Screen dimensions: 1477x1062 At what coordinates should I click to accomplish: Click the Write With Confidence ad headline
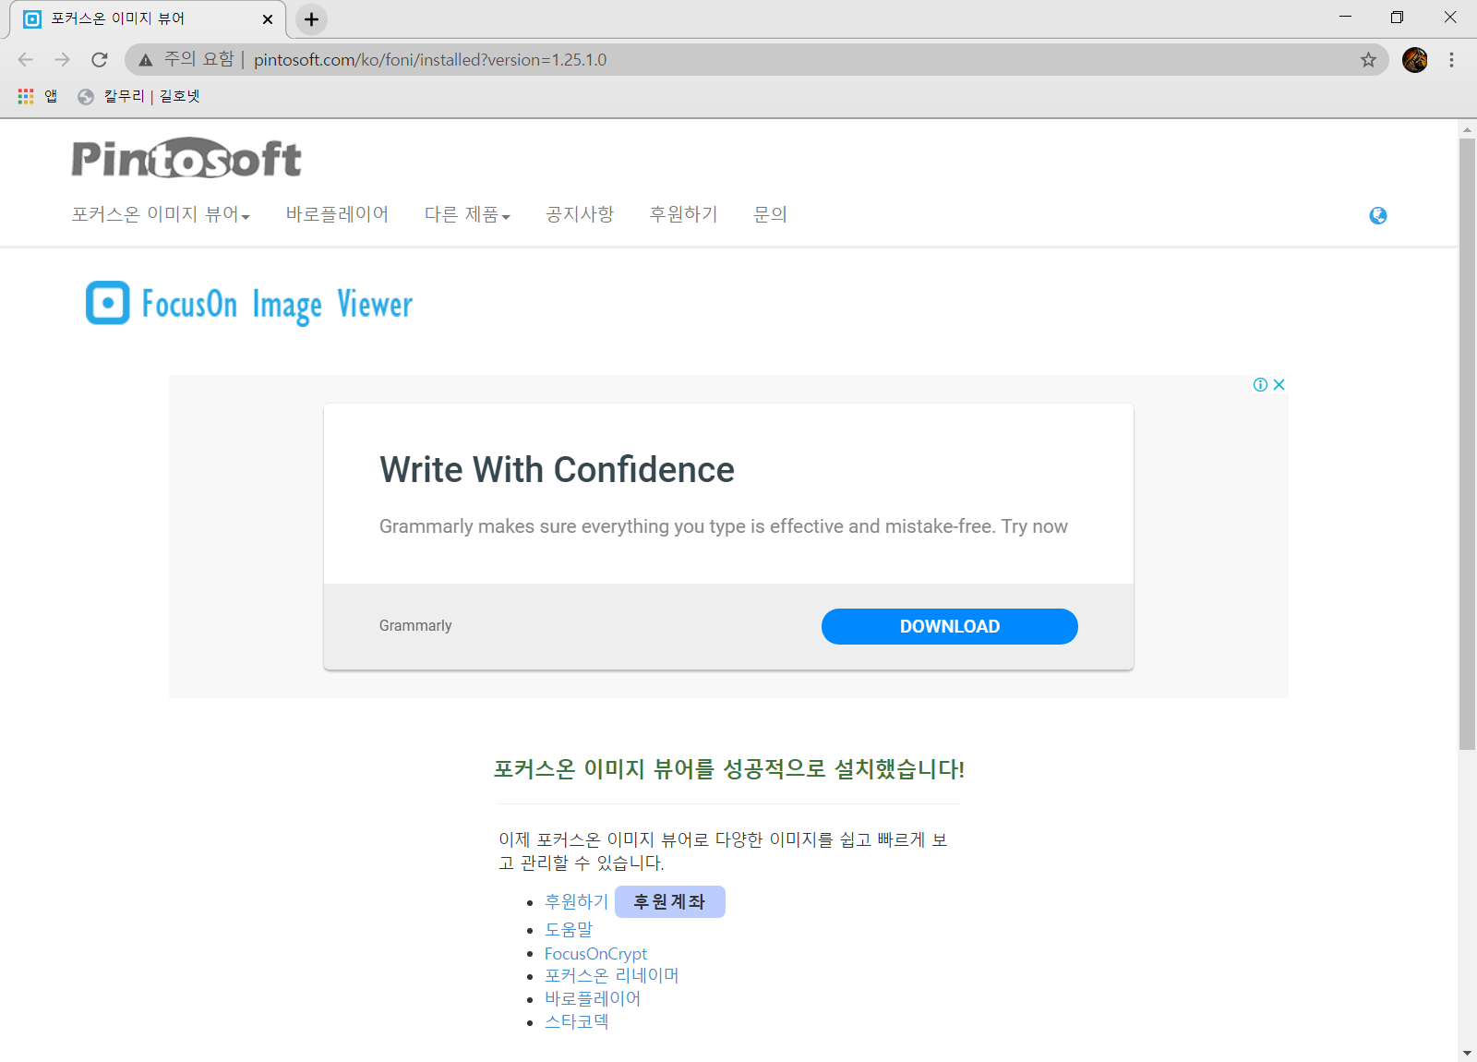557,470
